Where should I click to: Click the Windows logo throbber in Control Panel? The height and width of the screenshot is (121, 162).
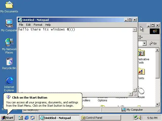(155, 31)
